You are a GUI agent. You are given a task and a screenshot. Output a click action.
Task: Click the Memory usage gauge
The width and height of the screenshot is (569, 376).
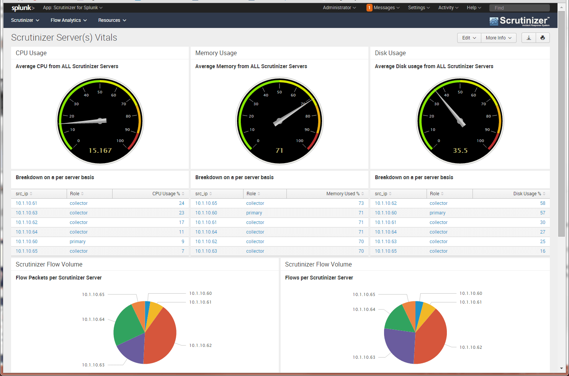click(x=280, y=121)
